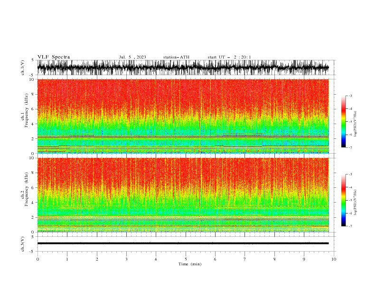Click the ch.1 spectrogram panel
Screen dimensions: 376x291
click(183, 116)
